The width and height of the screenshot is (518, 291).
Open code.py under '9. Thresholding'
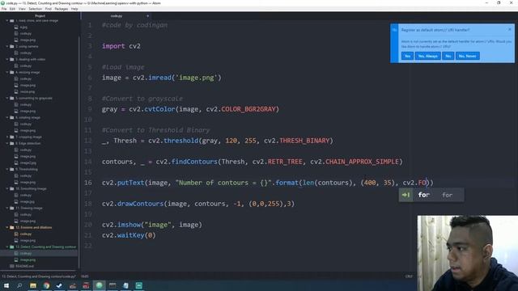25,176
